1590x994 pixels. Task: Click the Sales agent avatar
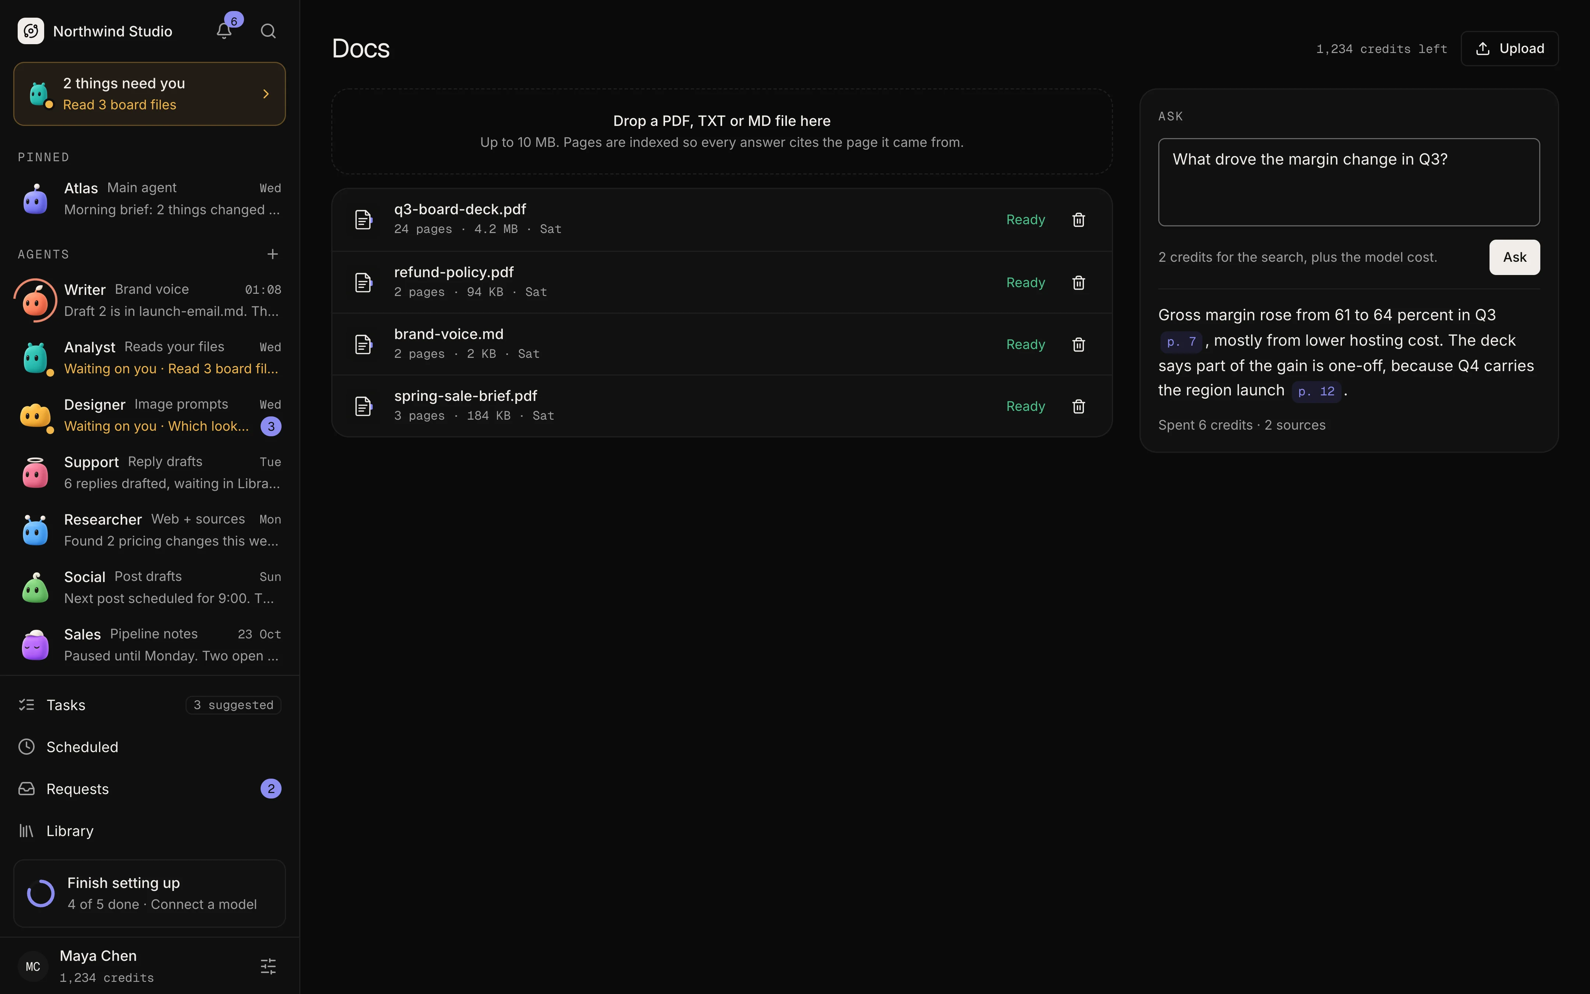click(35, 645)
